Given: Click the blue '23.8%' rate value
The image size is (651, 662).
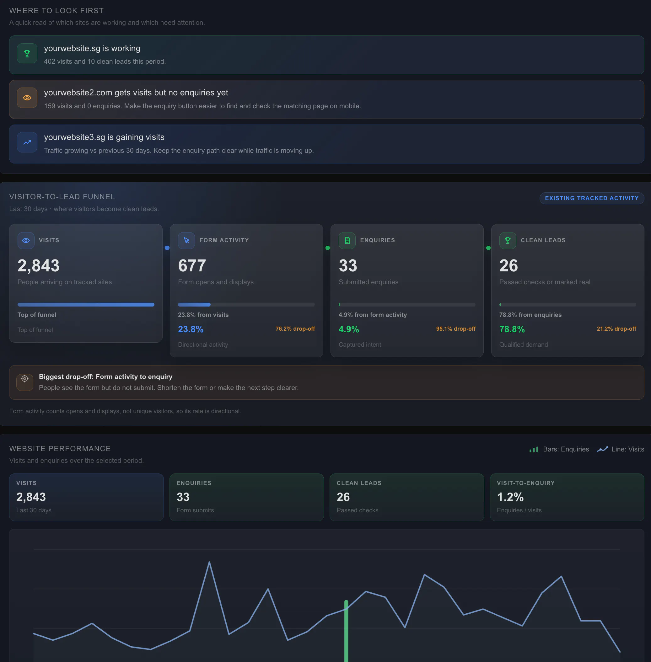Looking at the screenshot, I should point(191,329).
